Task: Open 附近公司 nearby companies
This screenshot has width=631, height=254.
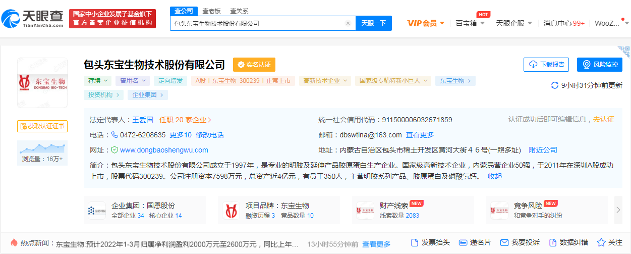Action: click(x=543, y=150)
